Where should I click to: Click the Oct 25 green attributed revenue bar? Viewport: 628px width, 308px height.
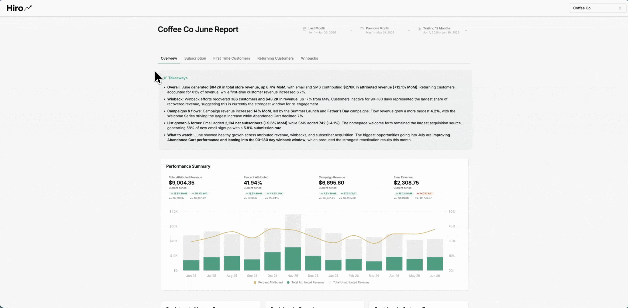(x=272, y=262)
